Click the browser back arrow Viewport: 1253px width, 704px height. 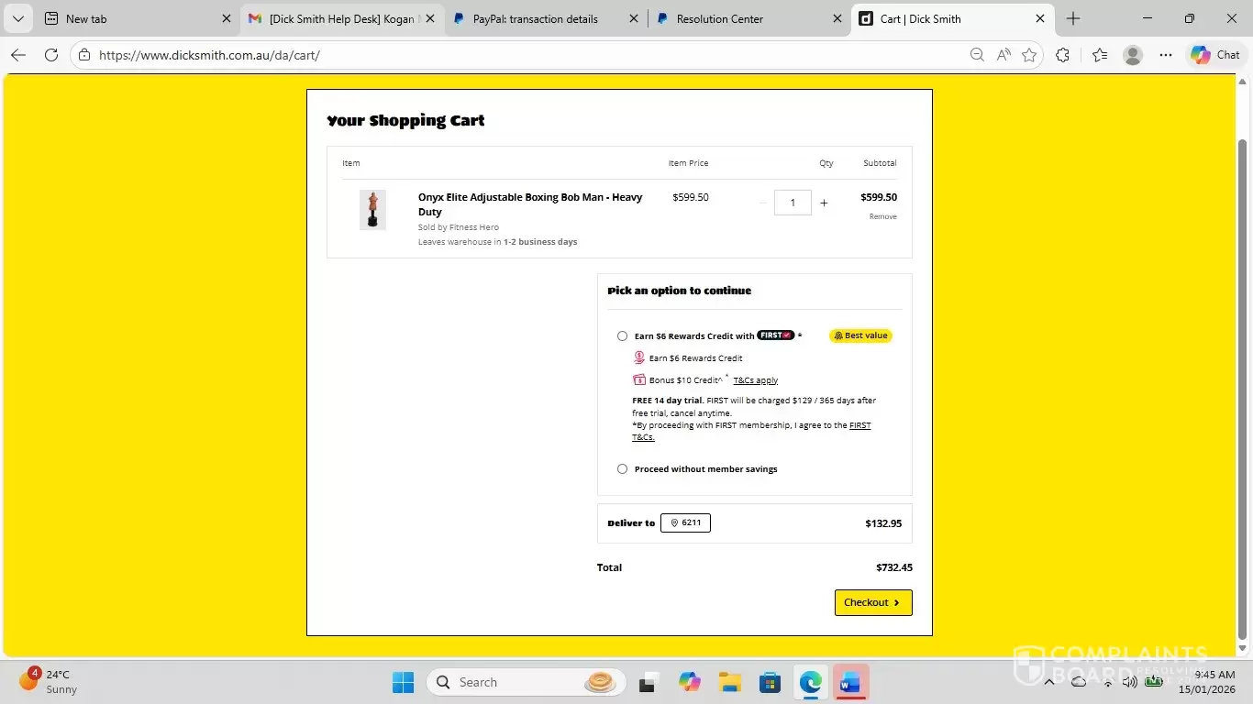(x=18, y=55)
